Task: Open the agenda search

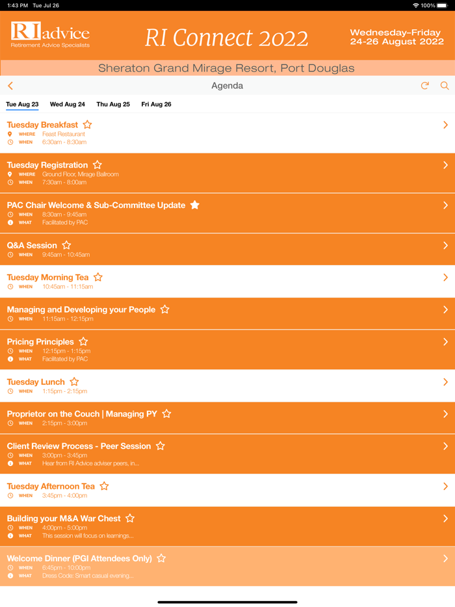Action: coord(445,86)
